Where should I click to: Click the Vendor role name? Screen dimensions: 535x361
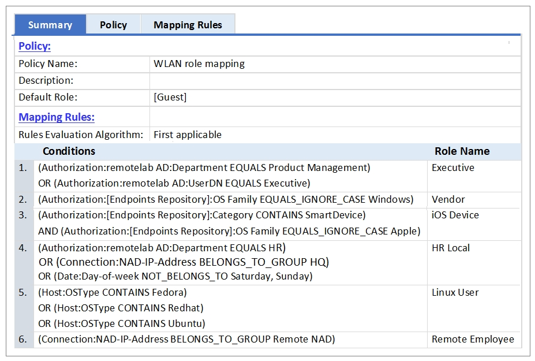coord(448,199)
